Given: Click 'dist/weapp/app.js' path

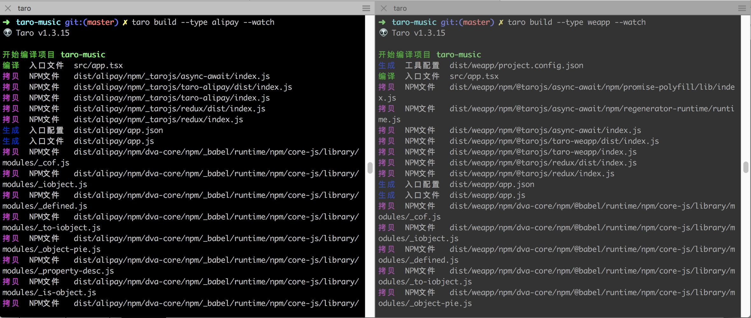Looking at the screenshot, I should (488, 195).
